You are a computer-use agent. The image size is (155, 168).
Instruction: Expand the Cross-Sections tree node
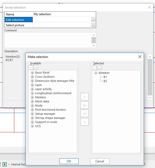pyautogui.click(x=32, y=77)
